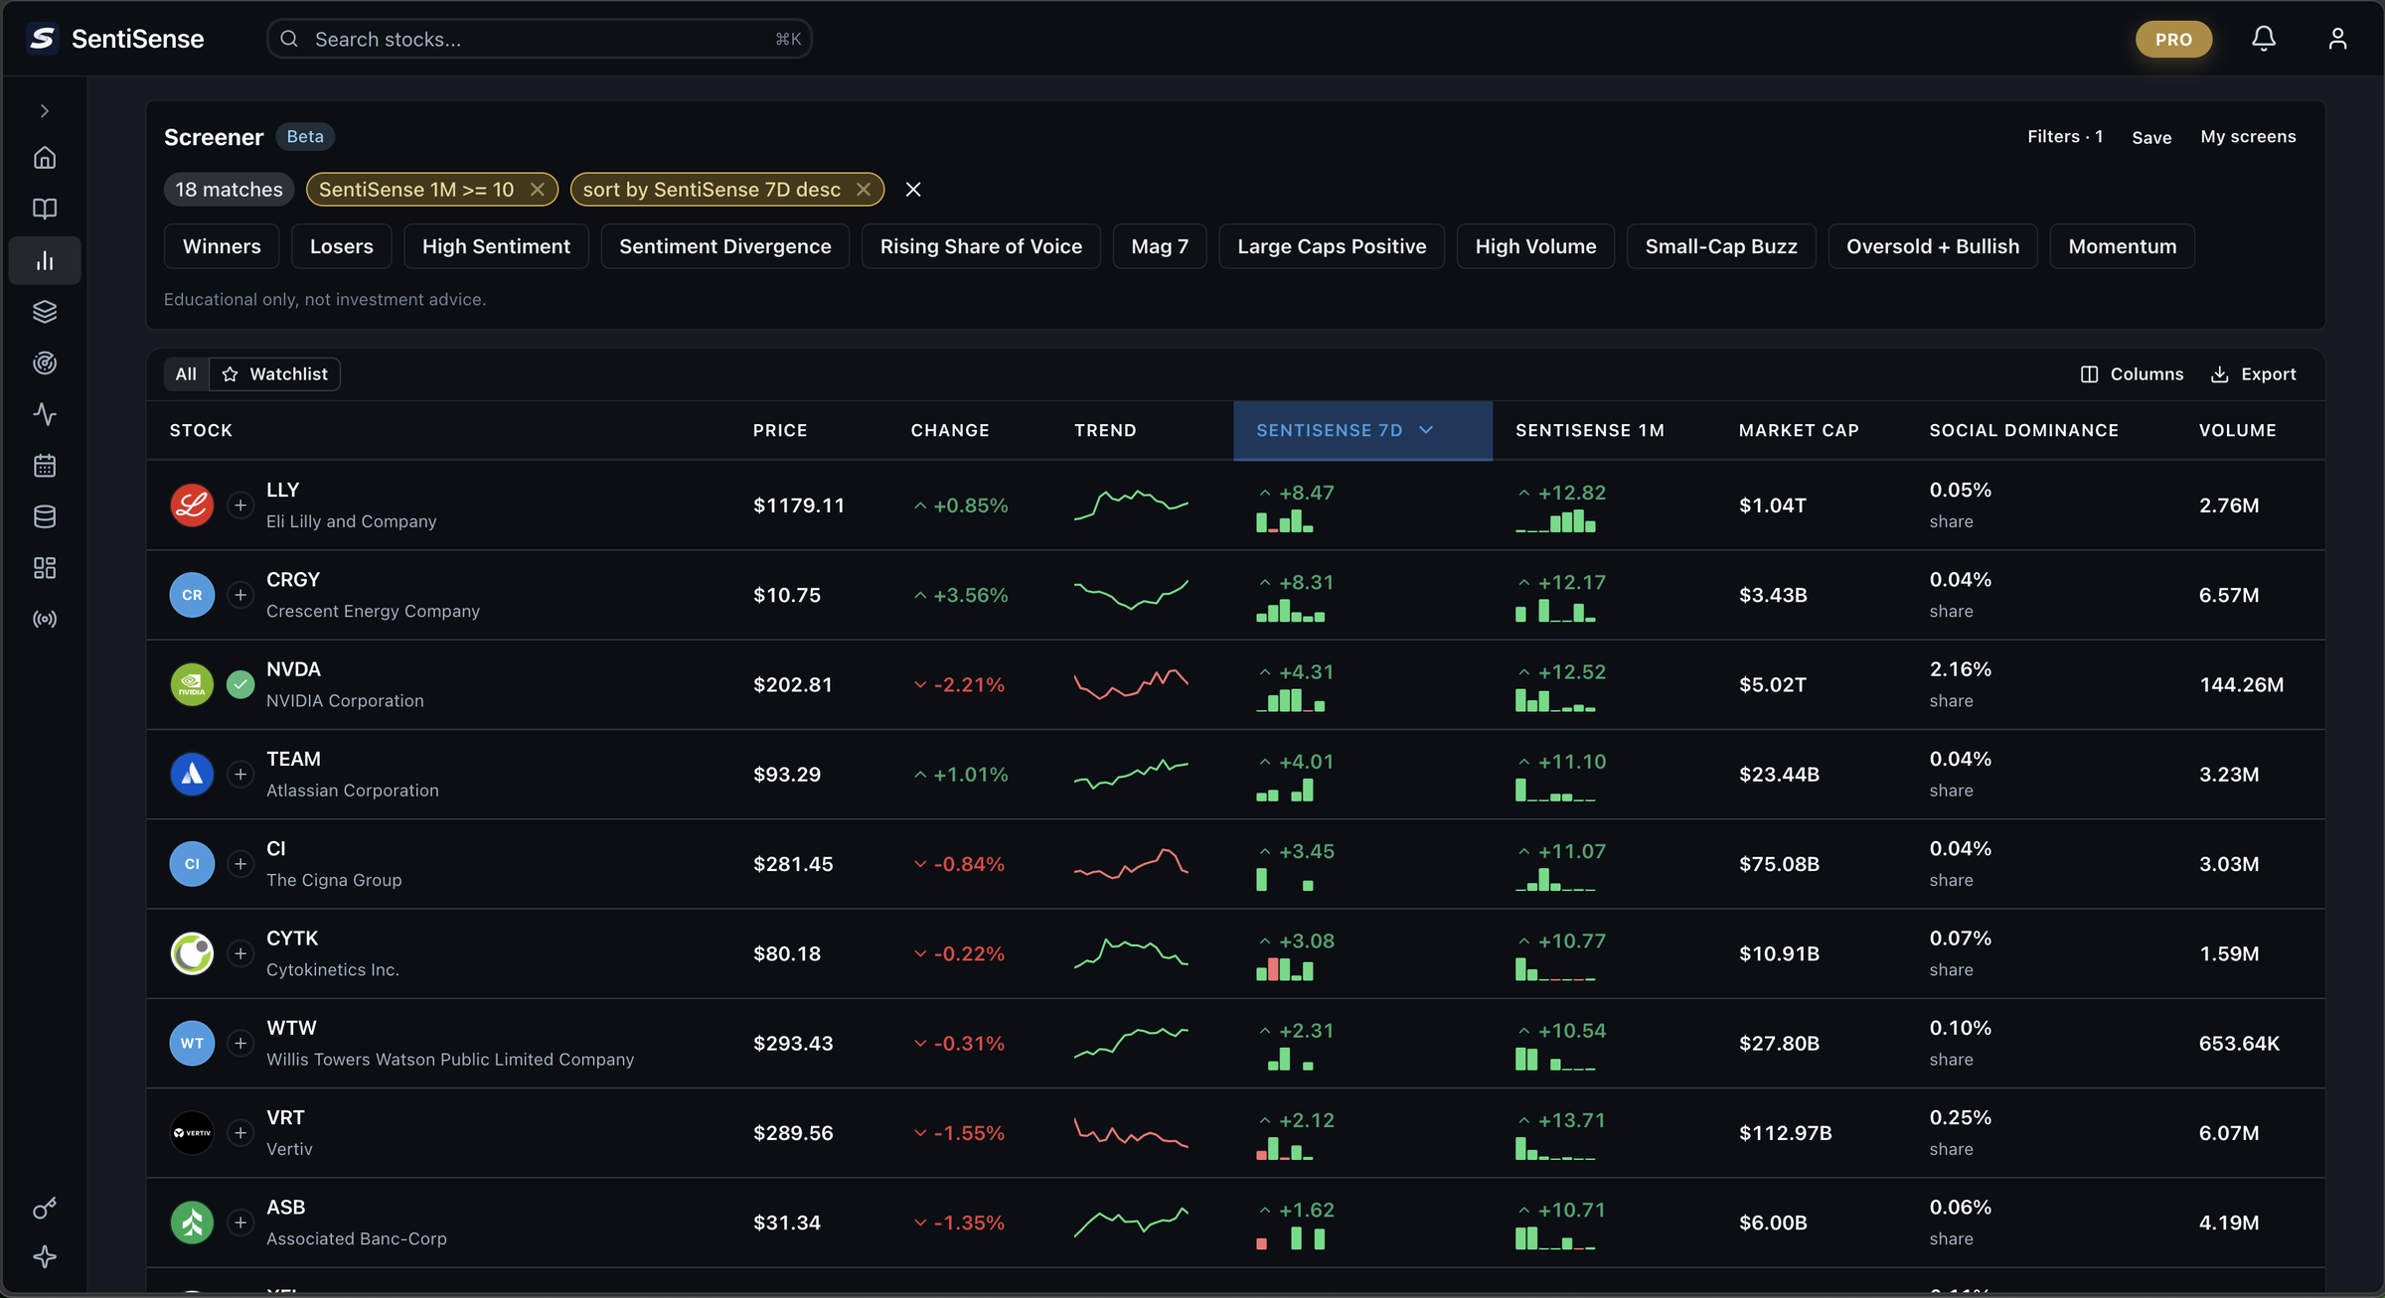Open the sparkle AI icon in sidebar
2385x1298 pixels.
45,1257
